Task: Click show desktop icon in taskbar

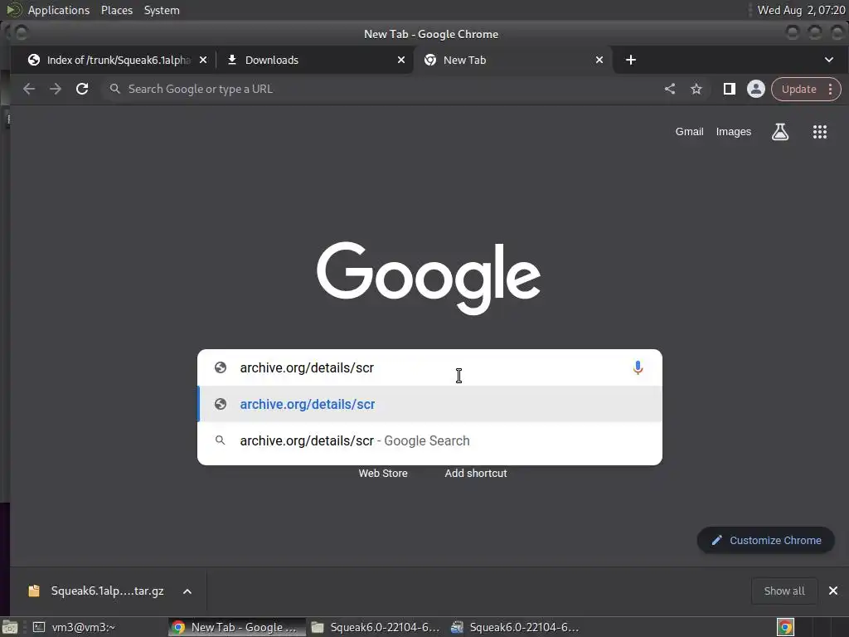Action: click(x=10, y=627)
